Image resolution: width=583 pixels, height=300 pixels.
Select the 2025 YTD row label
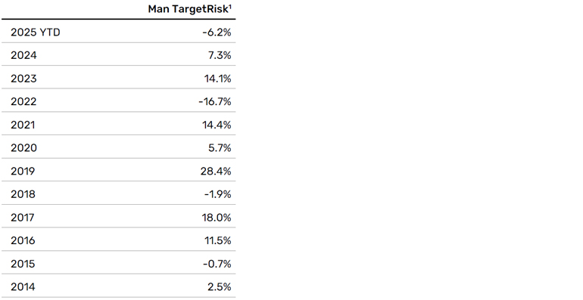(36, 32)
